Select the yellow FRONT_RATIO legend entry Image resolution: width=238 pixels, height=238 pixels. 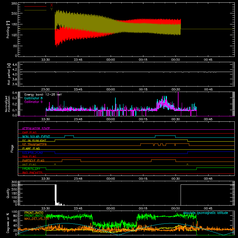tap(34, 213)
